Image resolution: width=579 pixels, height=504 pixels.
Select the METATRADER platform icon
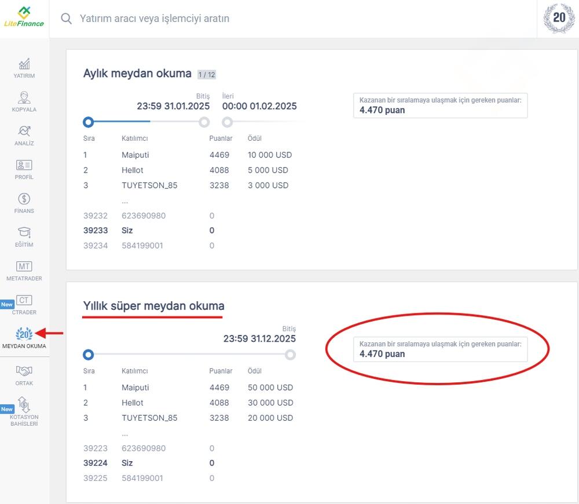(x=24, y=269)
